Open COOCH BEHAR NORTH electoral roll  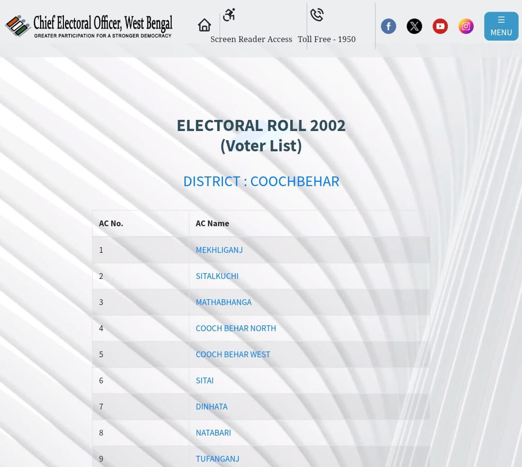pyautogui.click(x=236, y=328)
